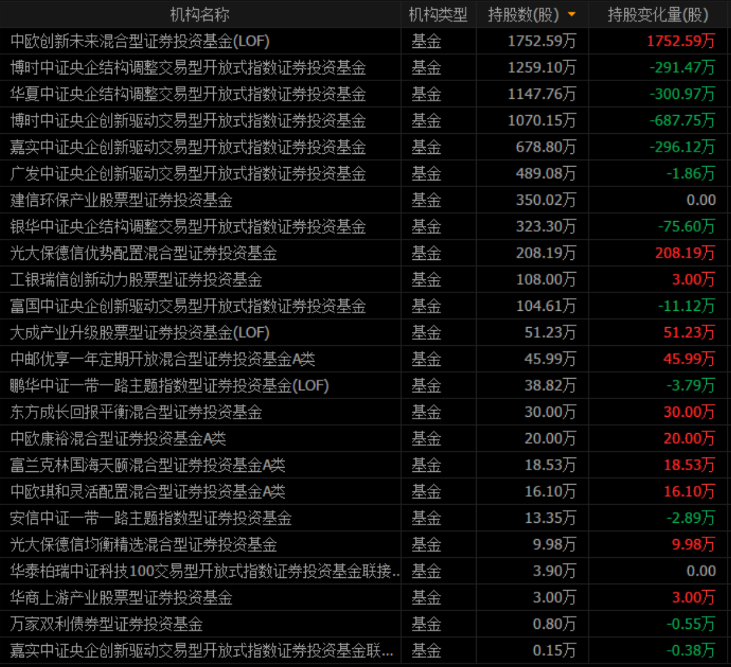731x667 pixels.
Task: Click change value -3.79万
Action: (x=691, y=386)
